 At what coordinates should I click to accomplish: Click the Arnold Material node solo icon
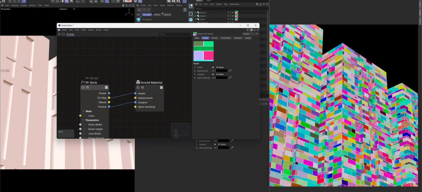pos(138,87)
